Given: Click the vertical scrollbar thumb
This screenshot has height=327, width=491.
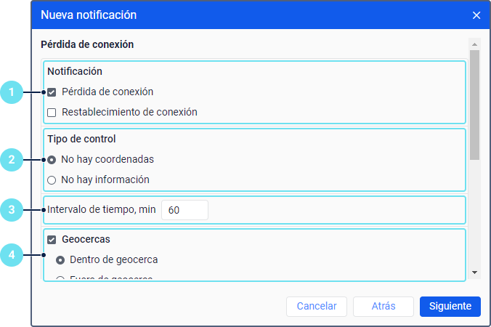Looking at the screenshot, I should coord(474,104).
